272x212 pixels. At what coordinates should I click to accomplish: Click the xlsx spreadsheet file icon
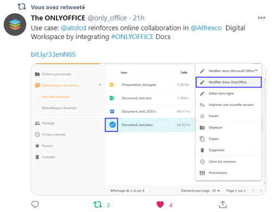(112, 98)
